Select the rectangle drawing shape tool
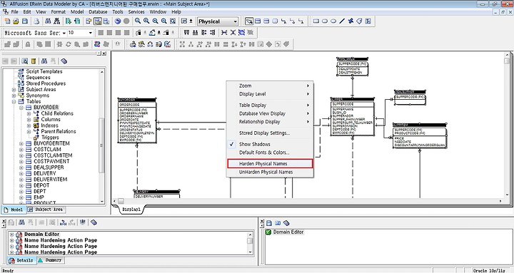This screenshot has width=514, height=273. pos(316,21)
